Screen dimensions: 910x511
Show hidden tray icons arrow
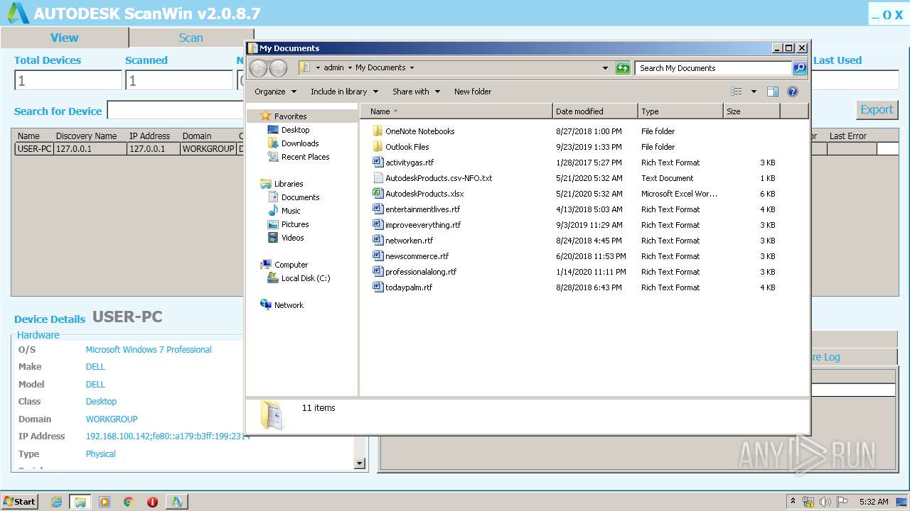[x=793, y=502]
